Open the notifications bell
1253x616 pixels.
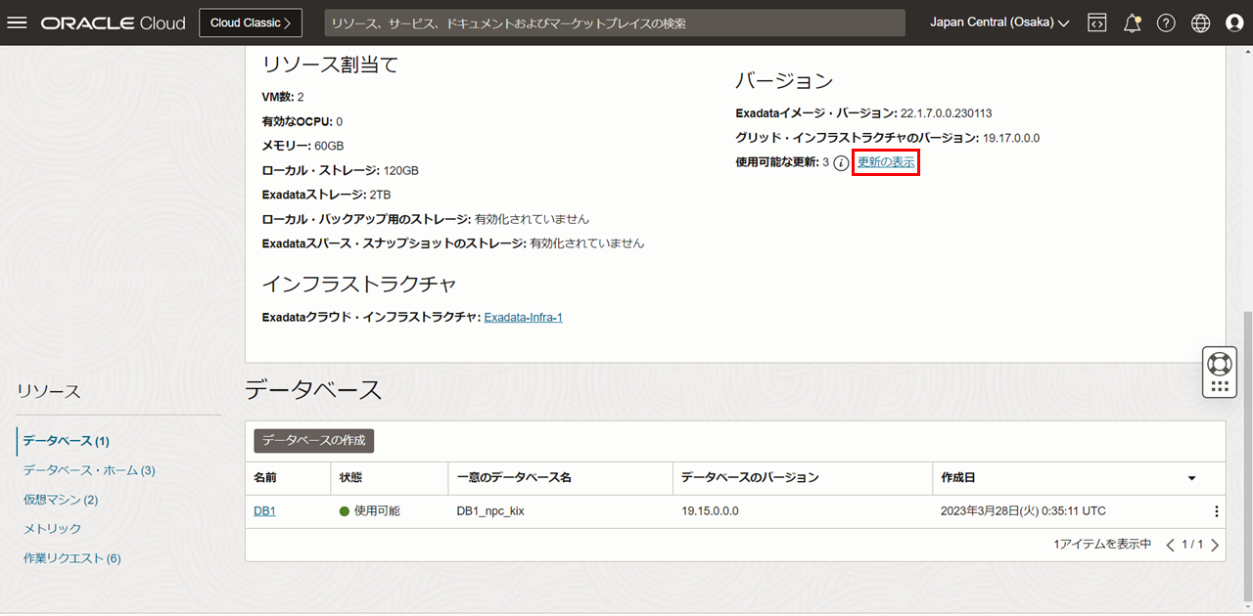tap(1132, 22)
